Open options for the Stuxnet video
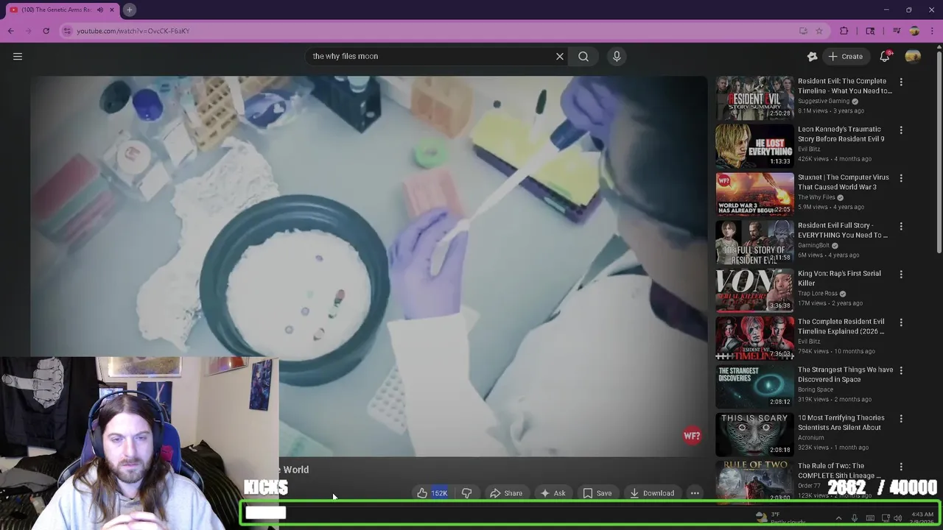Image resolution: width=943 pixels, height=530 pixels. (901, 178)
